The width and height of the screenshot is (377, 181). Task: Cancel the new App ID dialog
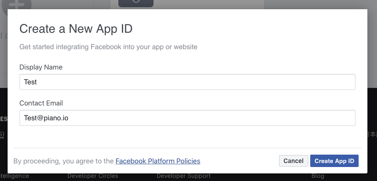coord(293,161)
